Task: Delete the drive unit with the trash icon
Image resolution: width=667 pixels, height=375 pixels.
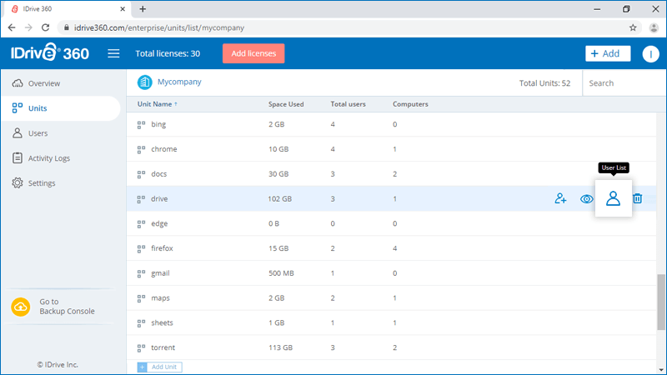Action: click(637, 198)
